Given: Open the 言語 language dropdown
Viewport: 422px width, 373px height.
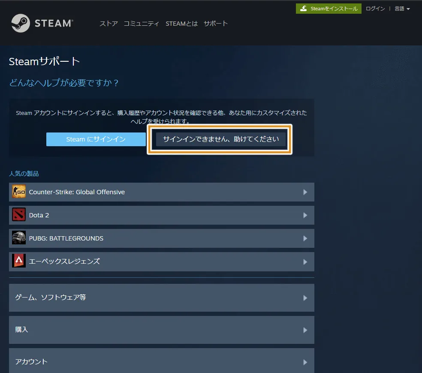Looking at the screenshot, I should point(401,8).
